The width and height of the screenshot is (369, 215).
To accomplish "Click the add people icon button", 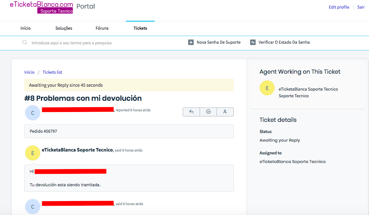I will point(225,112).
